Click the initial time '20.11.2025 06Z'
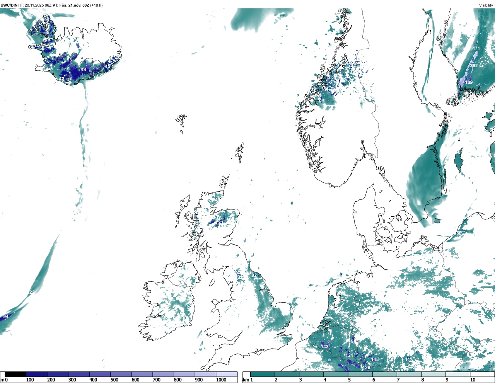 click(38, 5)
